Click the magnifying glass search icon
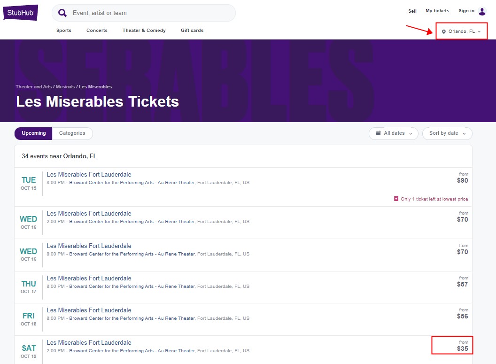Viewport: 496px width, 364px height. point(62,13)
